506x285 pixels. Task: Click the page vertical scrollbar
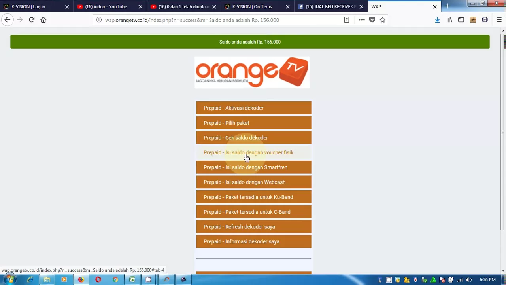coord(503,133)
